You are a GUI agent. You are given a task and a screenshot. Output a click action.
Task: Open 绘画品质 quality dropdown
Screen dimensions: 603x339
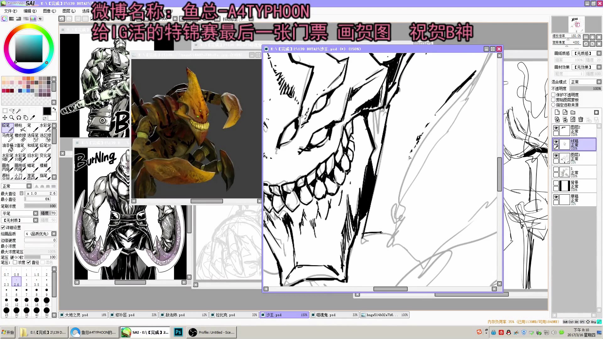[x=41, y=234]
